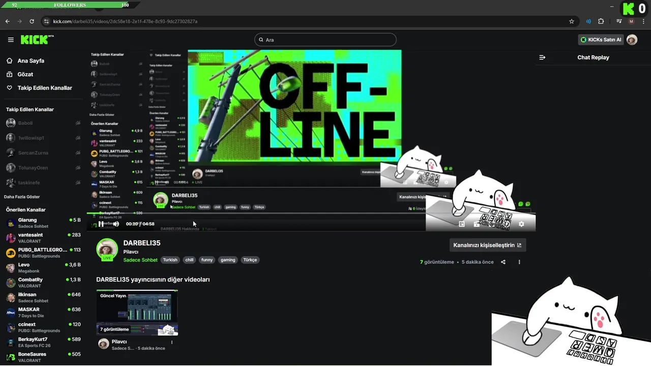Open the Chrome three-dot menu
Image resolution: width=651 pixels, height=366 pixels.
coord(643,21)
